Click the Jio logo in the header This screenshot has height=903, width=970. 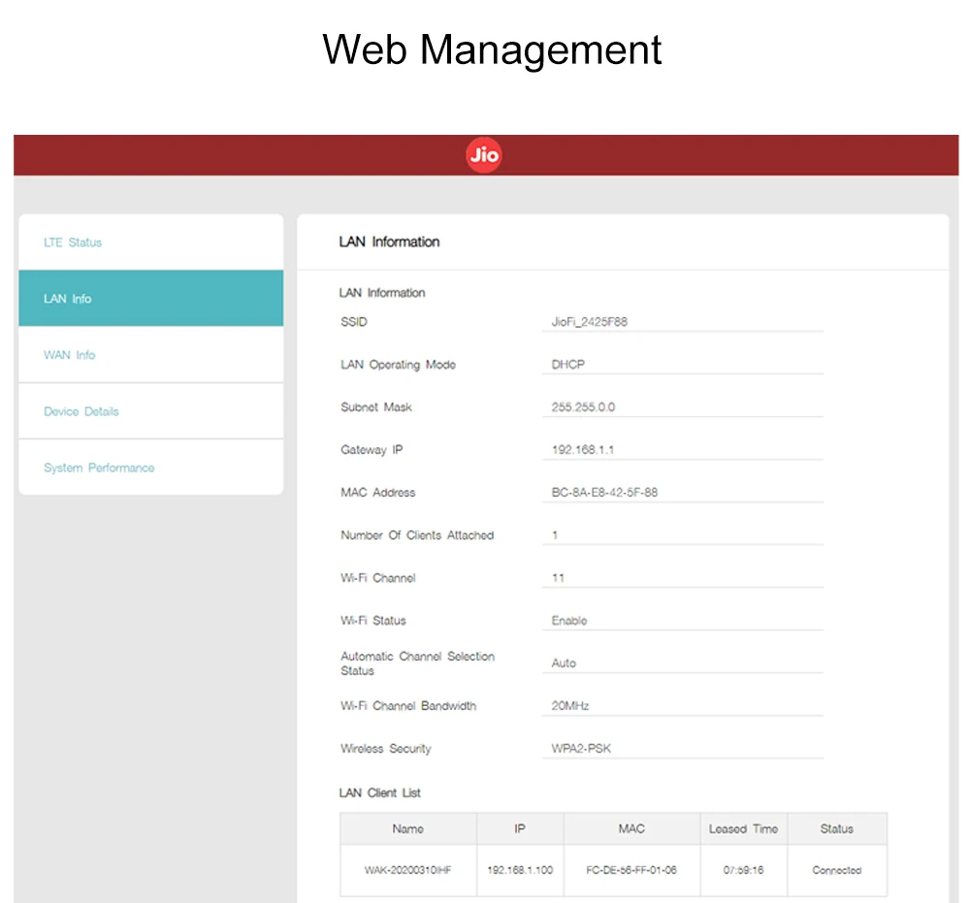click(484, 155)
